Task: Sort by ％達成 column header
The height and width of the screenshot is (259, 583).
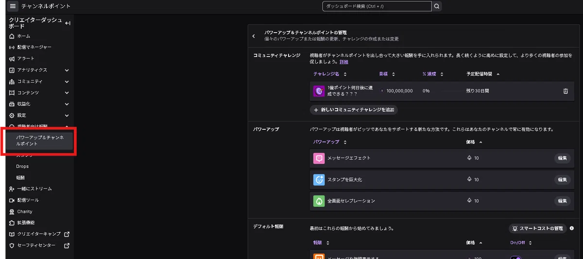Action: [x=433, y=74]
